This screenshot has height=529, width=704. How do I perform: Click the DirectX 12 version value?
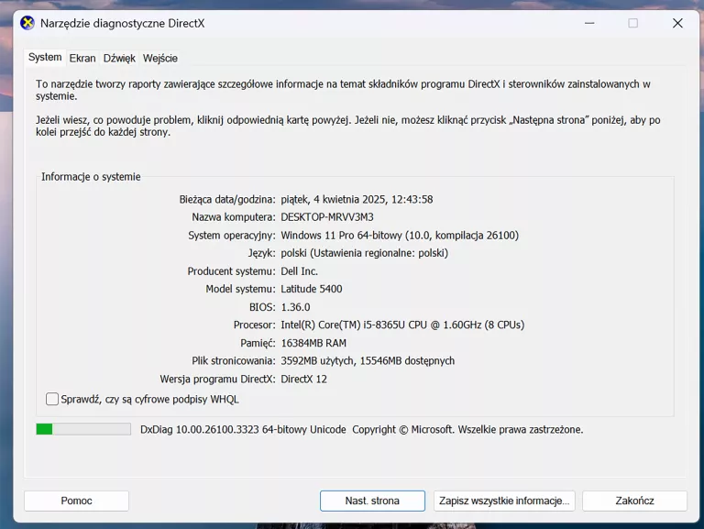pos(303,379)
